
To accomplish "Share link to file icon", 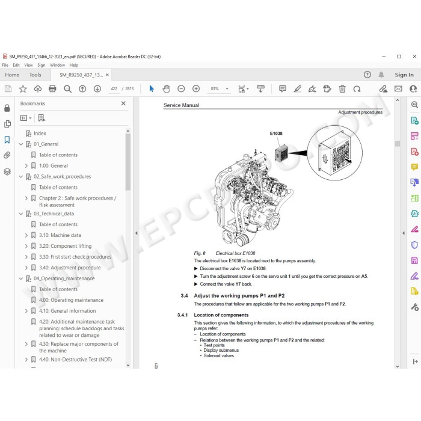I will (383, 89).
